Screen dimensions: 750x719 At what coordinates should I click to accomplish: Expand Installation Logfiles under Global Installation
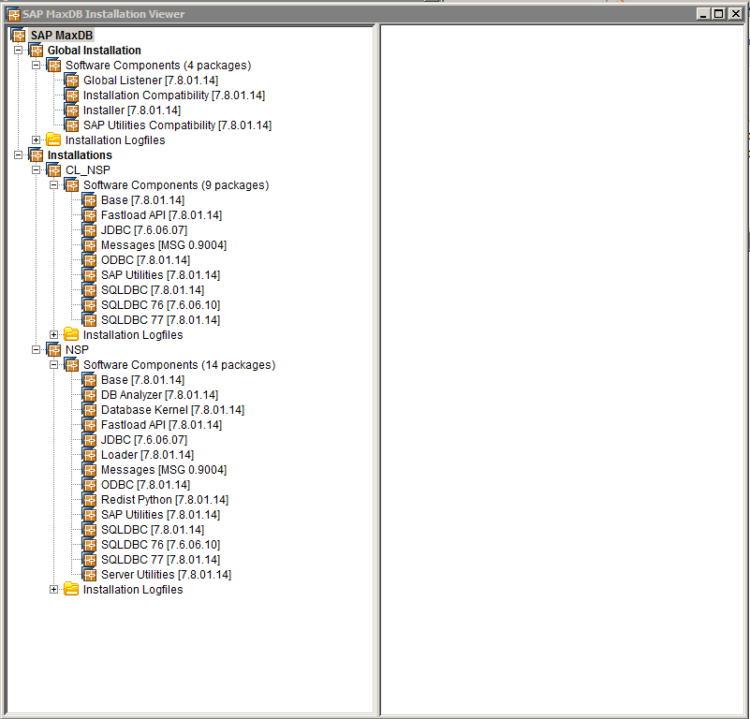point(36,140)
